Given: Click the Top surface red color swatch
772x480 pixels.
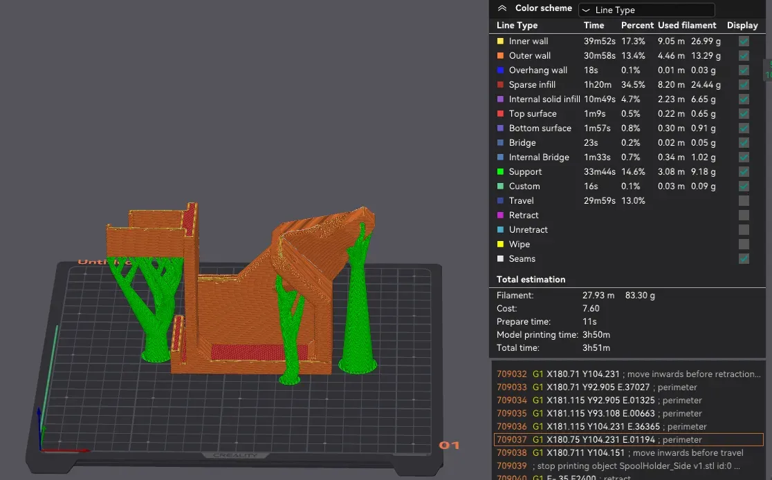Looking at the screenshot, I should tap(500, 113).
